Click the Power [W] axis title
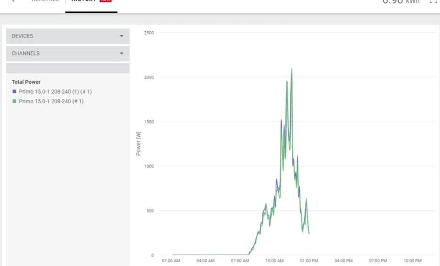 tap(138, 144)
